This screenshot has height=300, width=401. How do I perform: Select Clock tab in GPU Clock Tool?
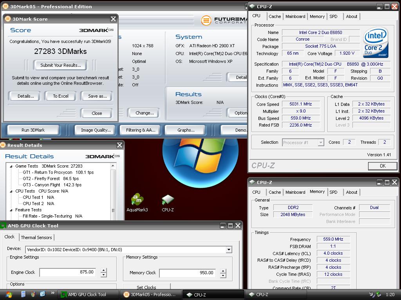pyautogui.click(x=9, y=237)
